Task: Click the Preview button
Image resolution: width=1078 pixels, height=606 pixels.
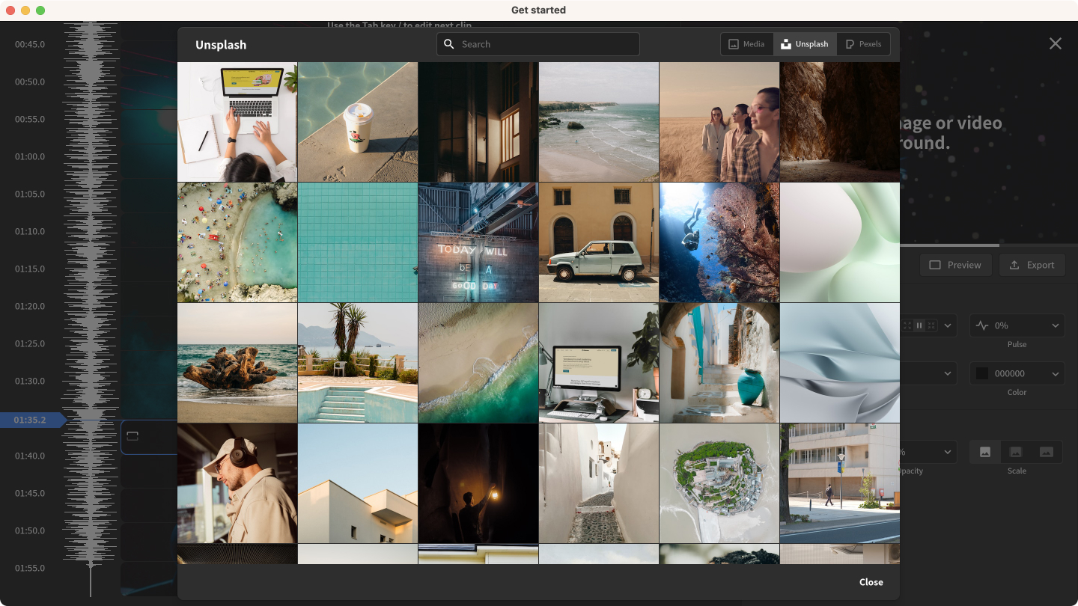Action: coord(955,265)
